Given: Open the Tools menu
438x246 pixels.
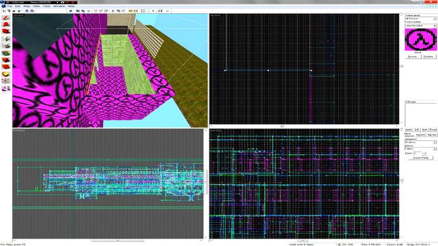Looking at the screenshot, I should [47, 6].
